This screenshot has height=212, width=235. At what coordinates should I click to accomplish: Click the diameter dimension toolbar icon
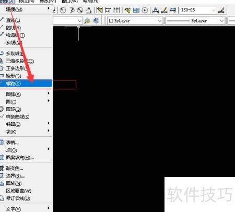click(80, 10)
